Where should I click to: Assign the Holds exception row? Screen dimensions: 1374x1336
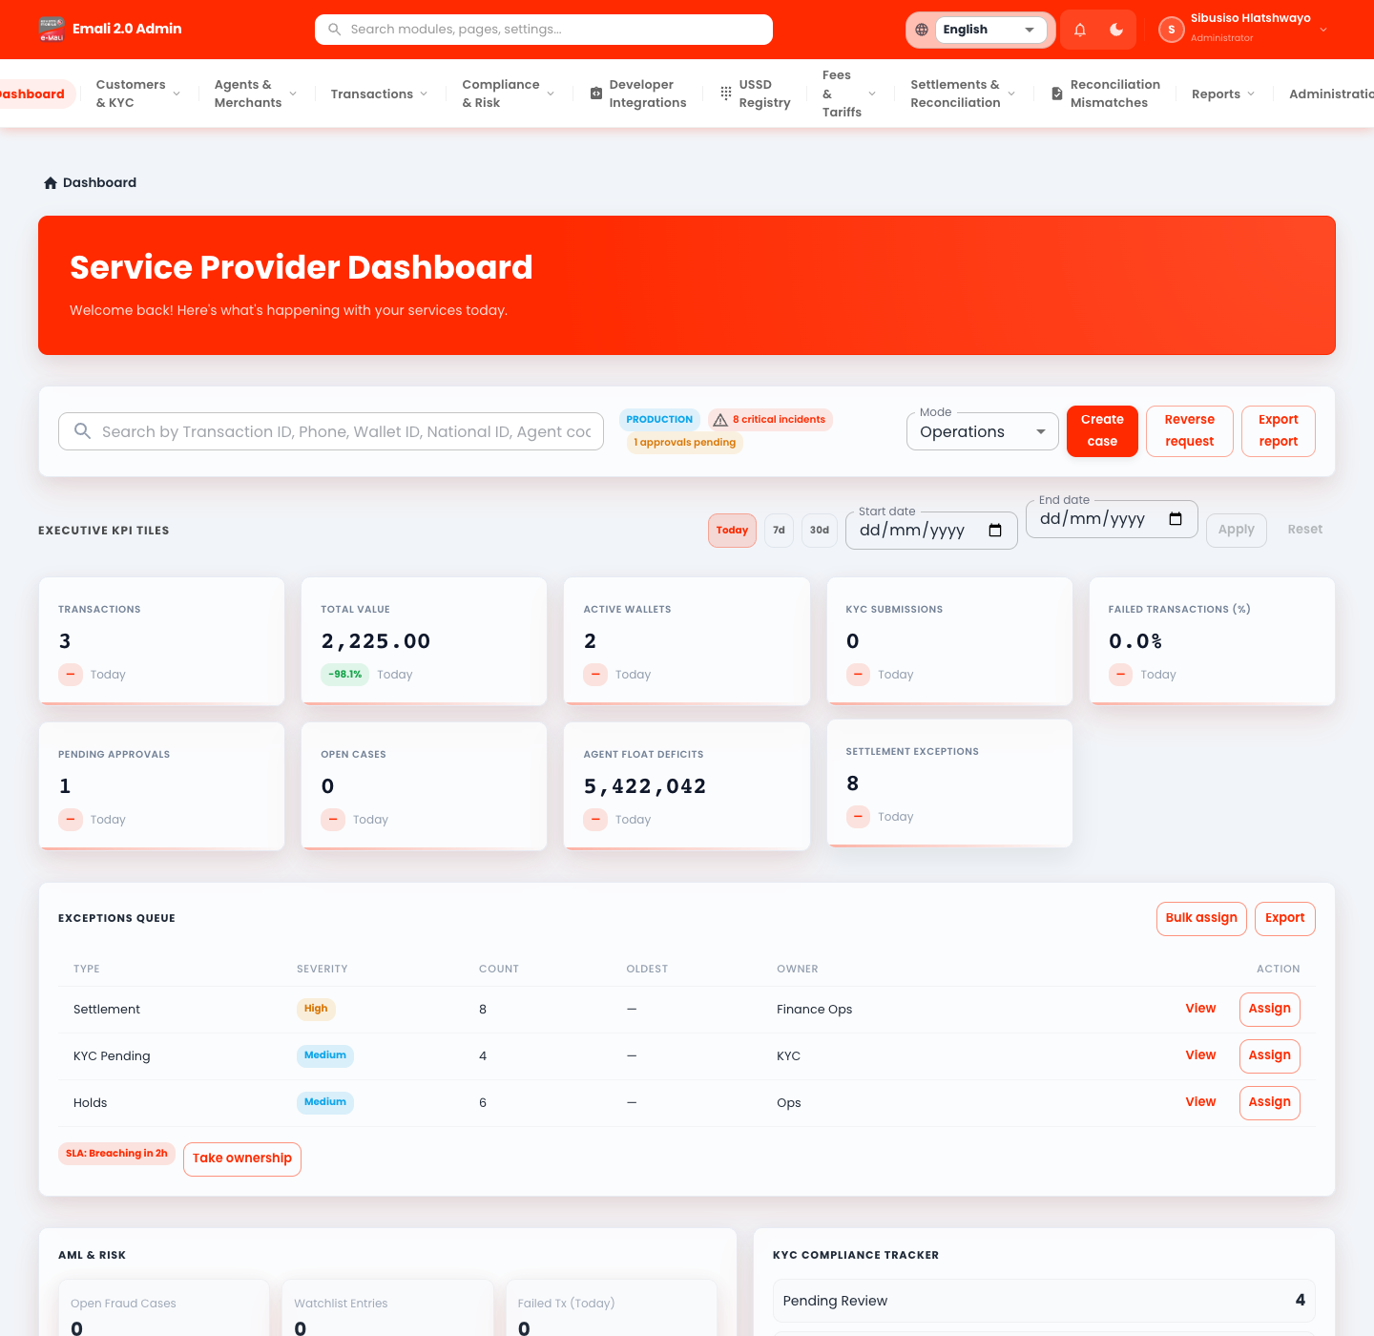(1270, 1103)
